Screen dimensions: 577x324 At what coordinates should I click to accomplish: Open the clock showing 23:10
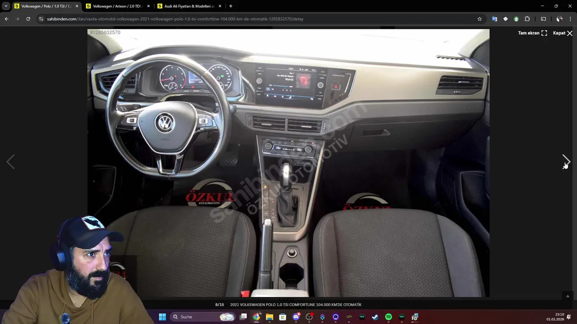tap(555, 317)
